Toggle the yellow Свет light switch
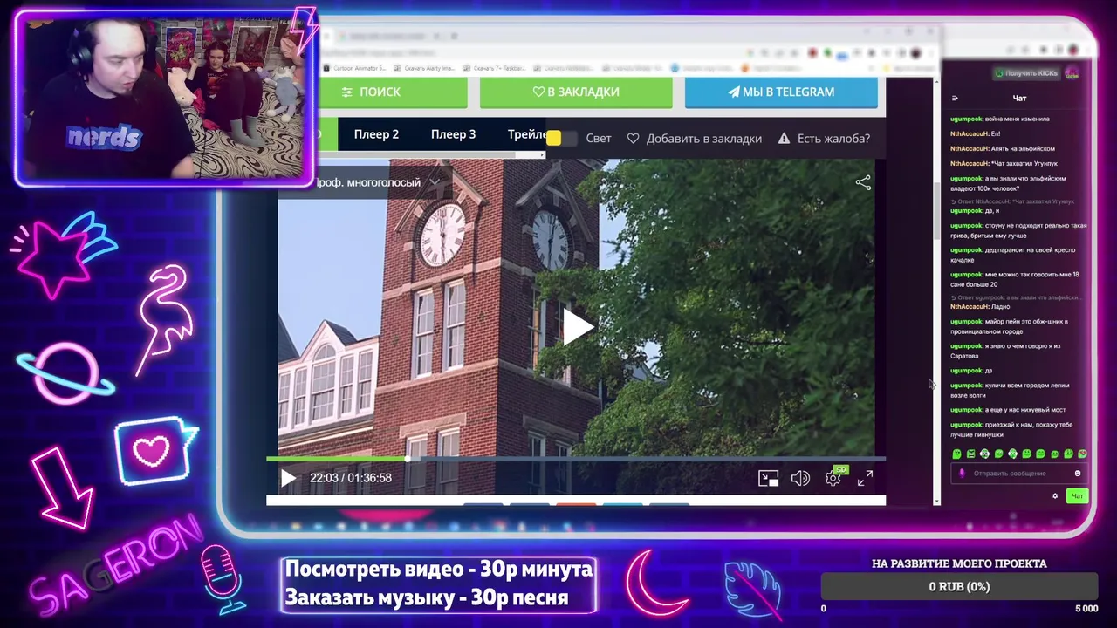Viewport: 1117px width, 628px height. [561, 139]
